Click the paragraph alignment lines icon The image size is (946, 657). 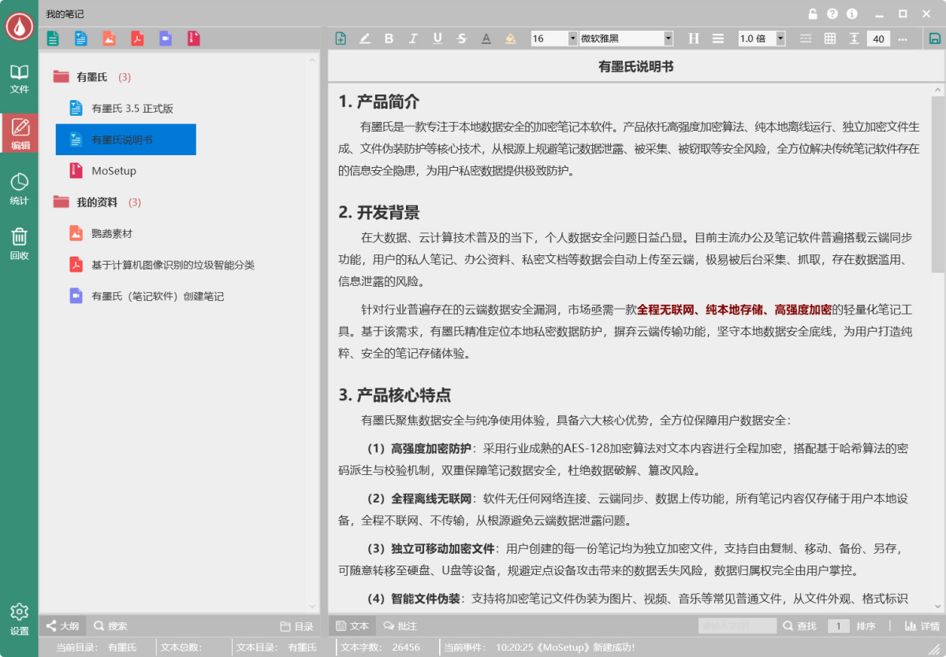[x=718, y=38]
